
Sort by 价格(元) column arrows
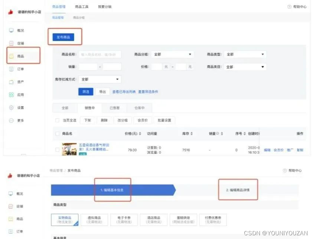point(140,134)
